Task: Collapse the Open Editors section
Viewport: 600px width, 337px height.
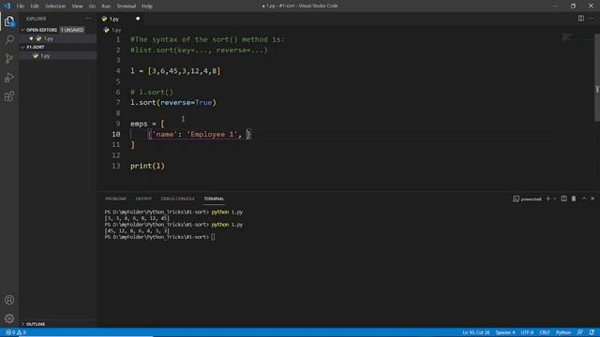Action: tap(22, 30)
